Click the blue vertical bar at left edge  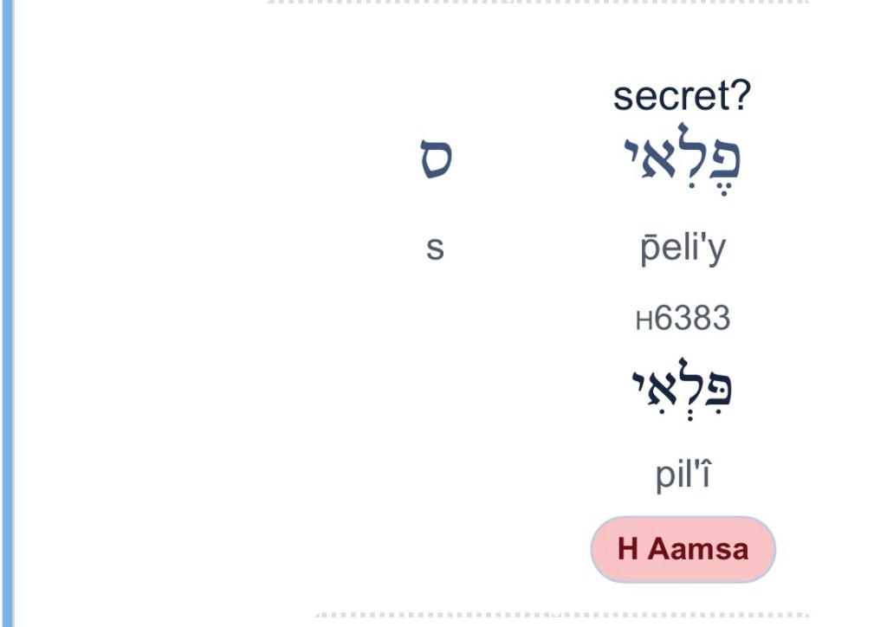[x=8, y=312]
